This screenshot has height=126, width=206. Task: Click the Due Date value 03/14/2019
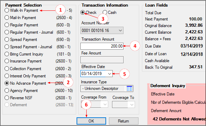192,46
